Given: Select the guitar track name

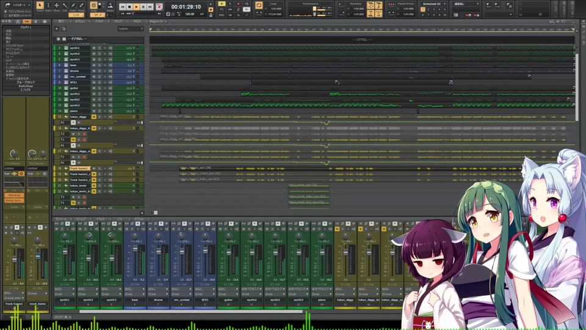Looking at the screenshot, I should coord(76,88).
